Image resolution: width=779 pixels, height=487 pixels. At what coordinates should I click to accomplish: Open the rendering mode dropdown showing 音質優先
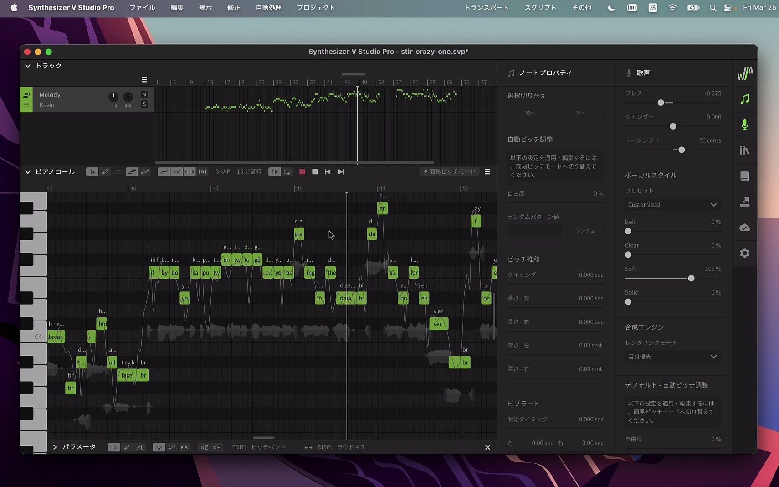[672, 357]
